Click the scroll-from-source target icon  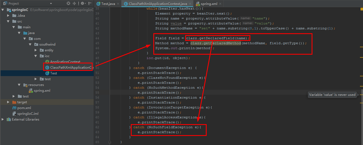[x=68, y=4]
